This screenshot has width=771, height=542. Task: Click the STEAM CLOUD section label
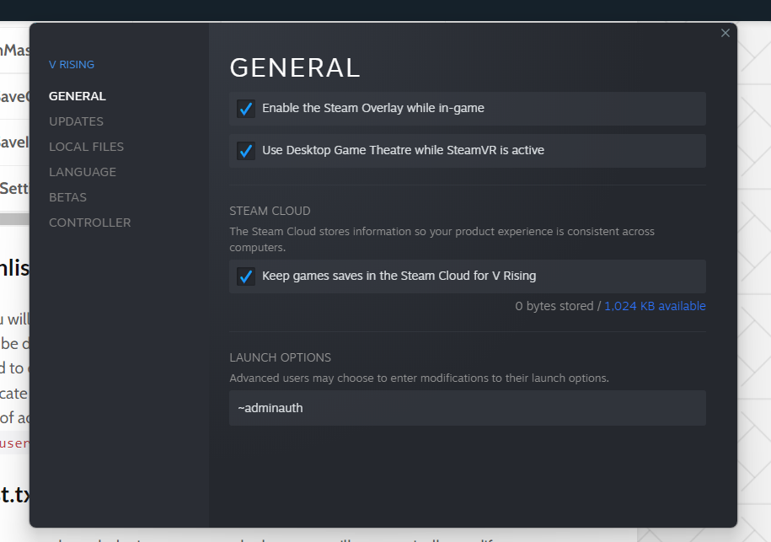coord(270,211)
